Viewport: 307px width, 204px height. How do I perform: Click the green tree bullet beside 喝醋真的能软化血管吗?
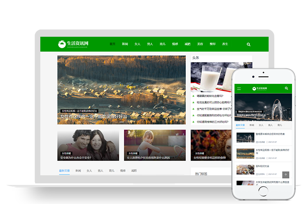point(193,96)
